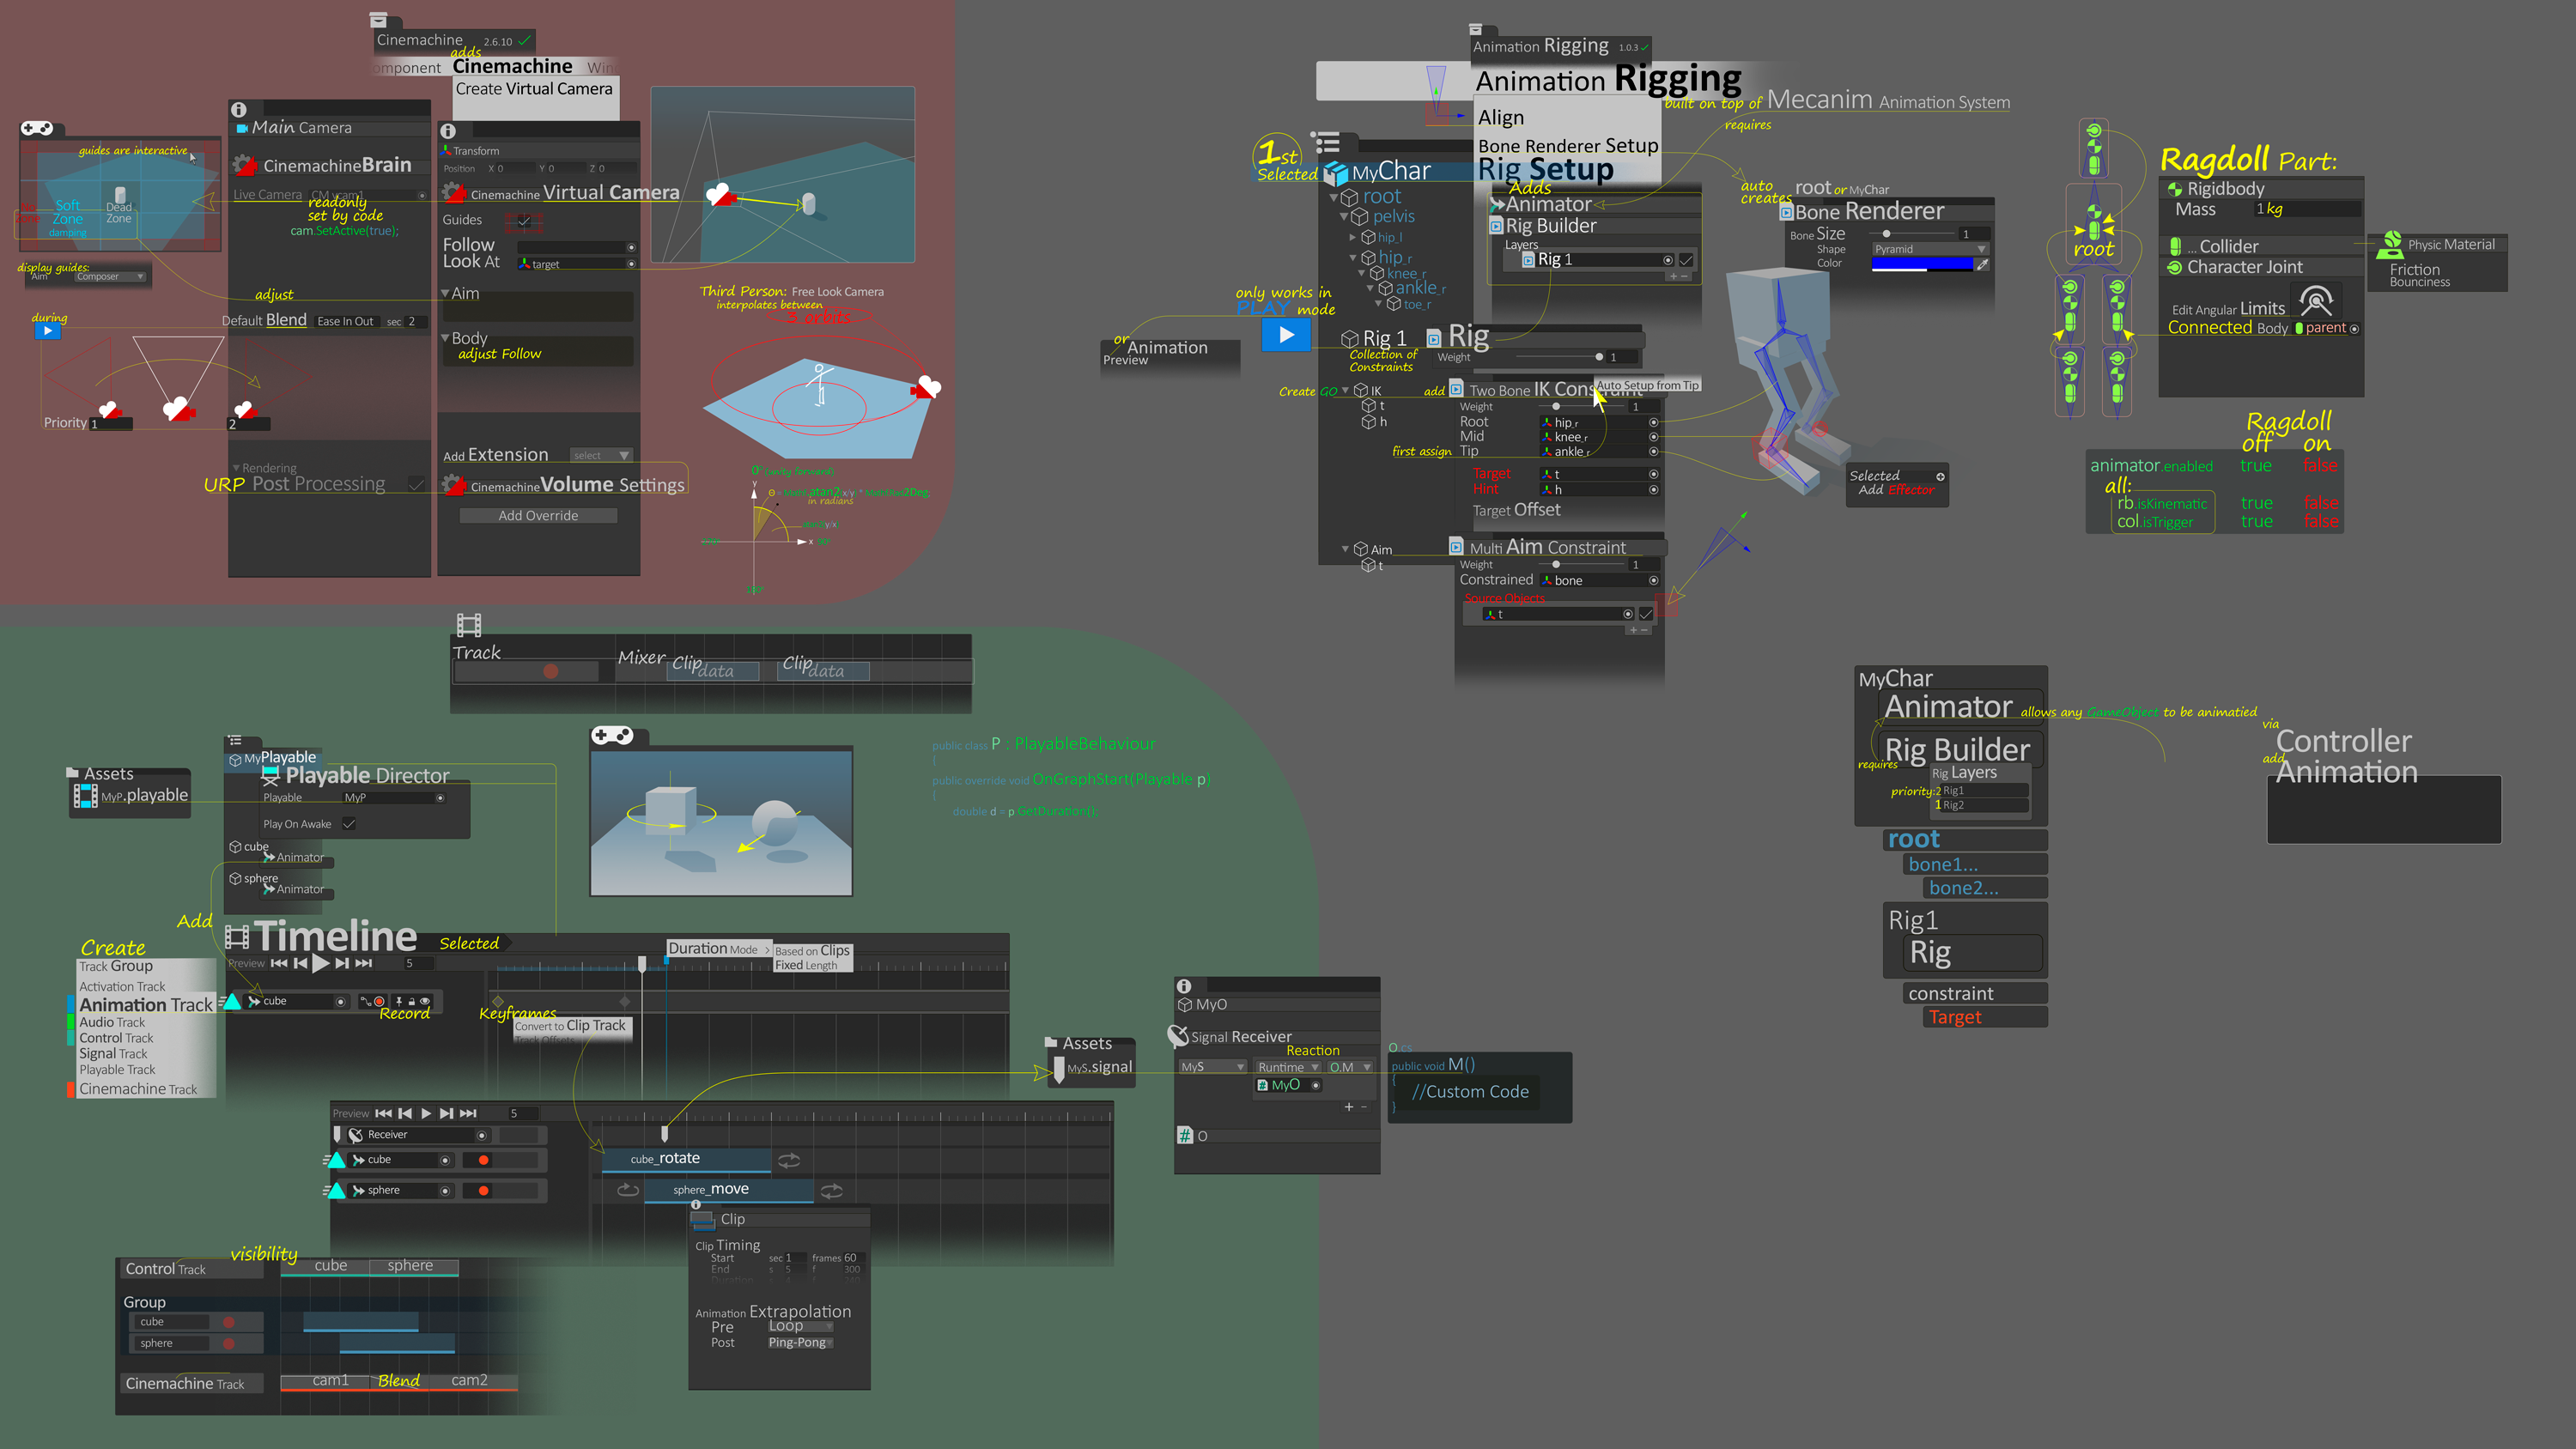Viewport: 2576px width, 1449px height.
Task: Click the MyChar prefab cube icon
Action: coord(1336,174)
